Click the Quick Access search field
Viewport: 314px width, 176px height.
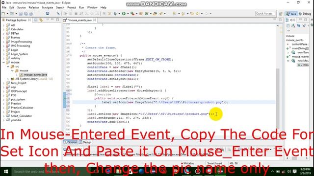click(265, 14)
